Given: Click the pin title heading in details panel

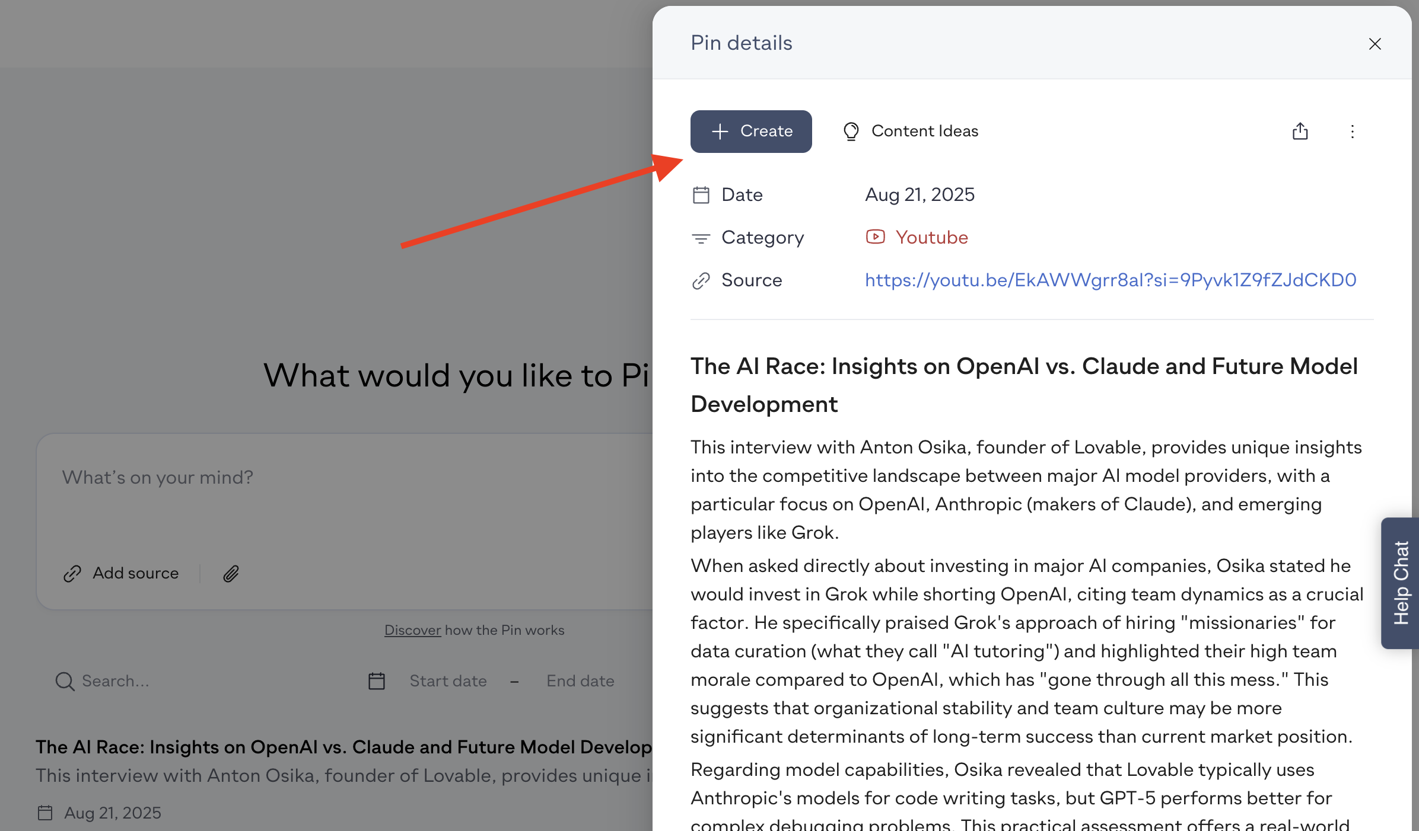Looking at the screenshot, I should pyautogui.click(x=1024, y=385).
